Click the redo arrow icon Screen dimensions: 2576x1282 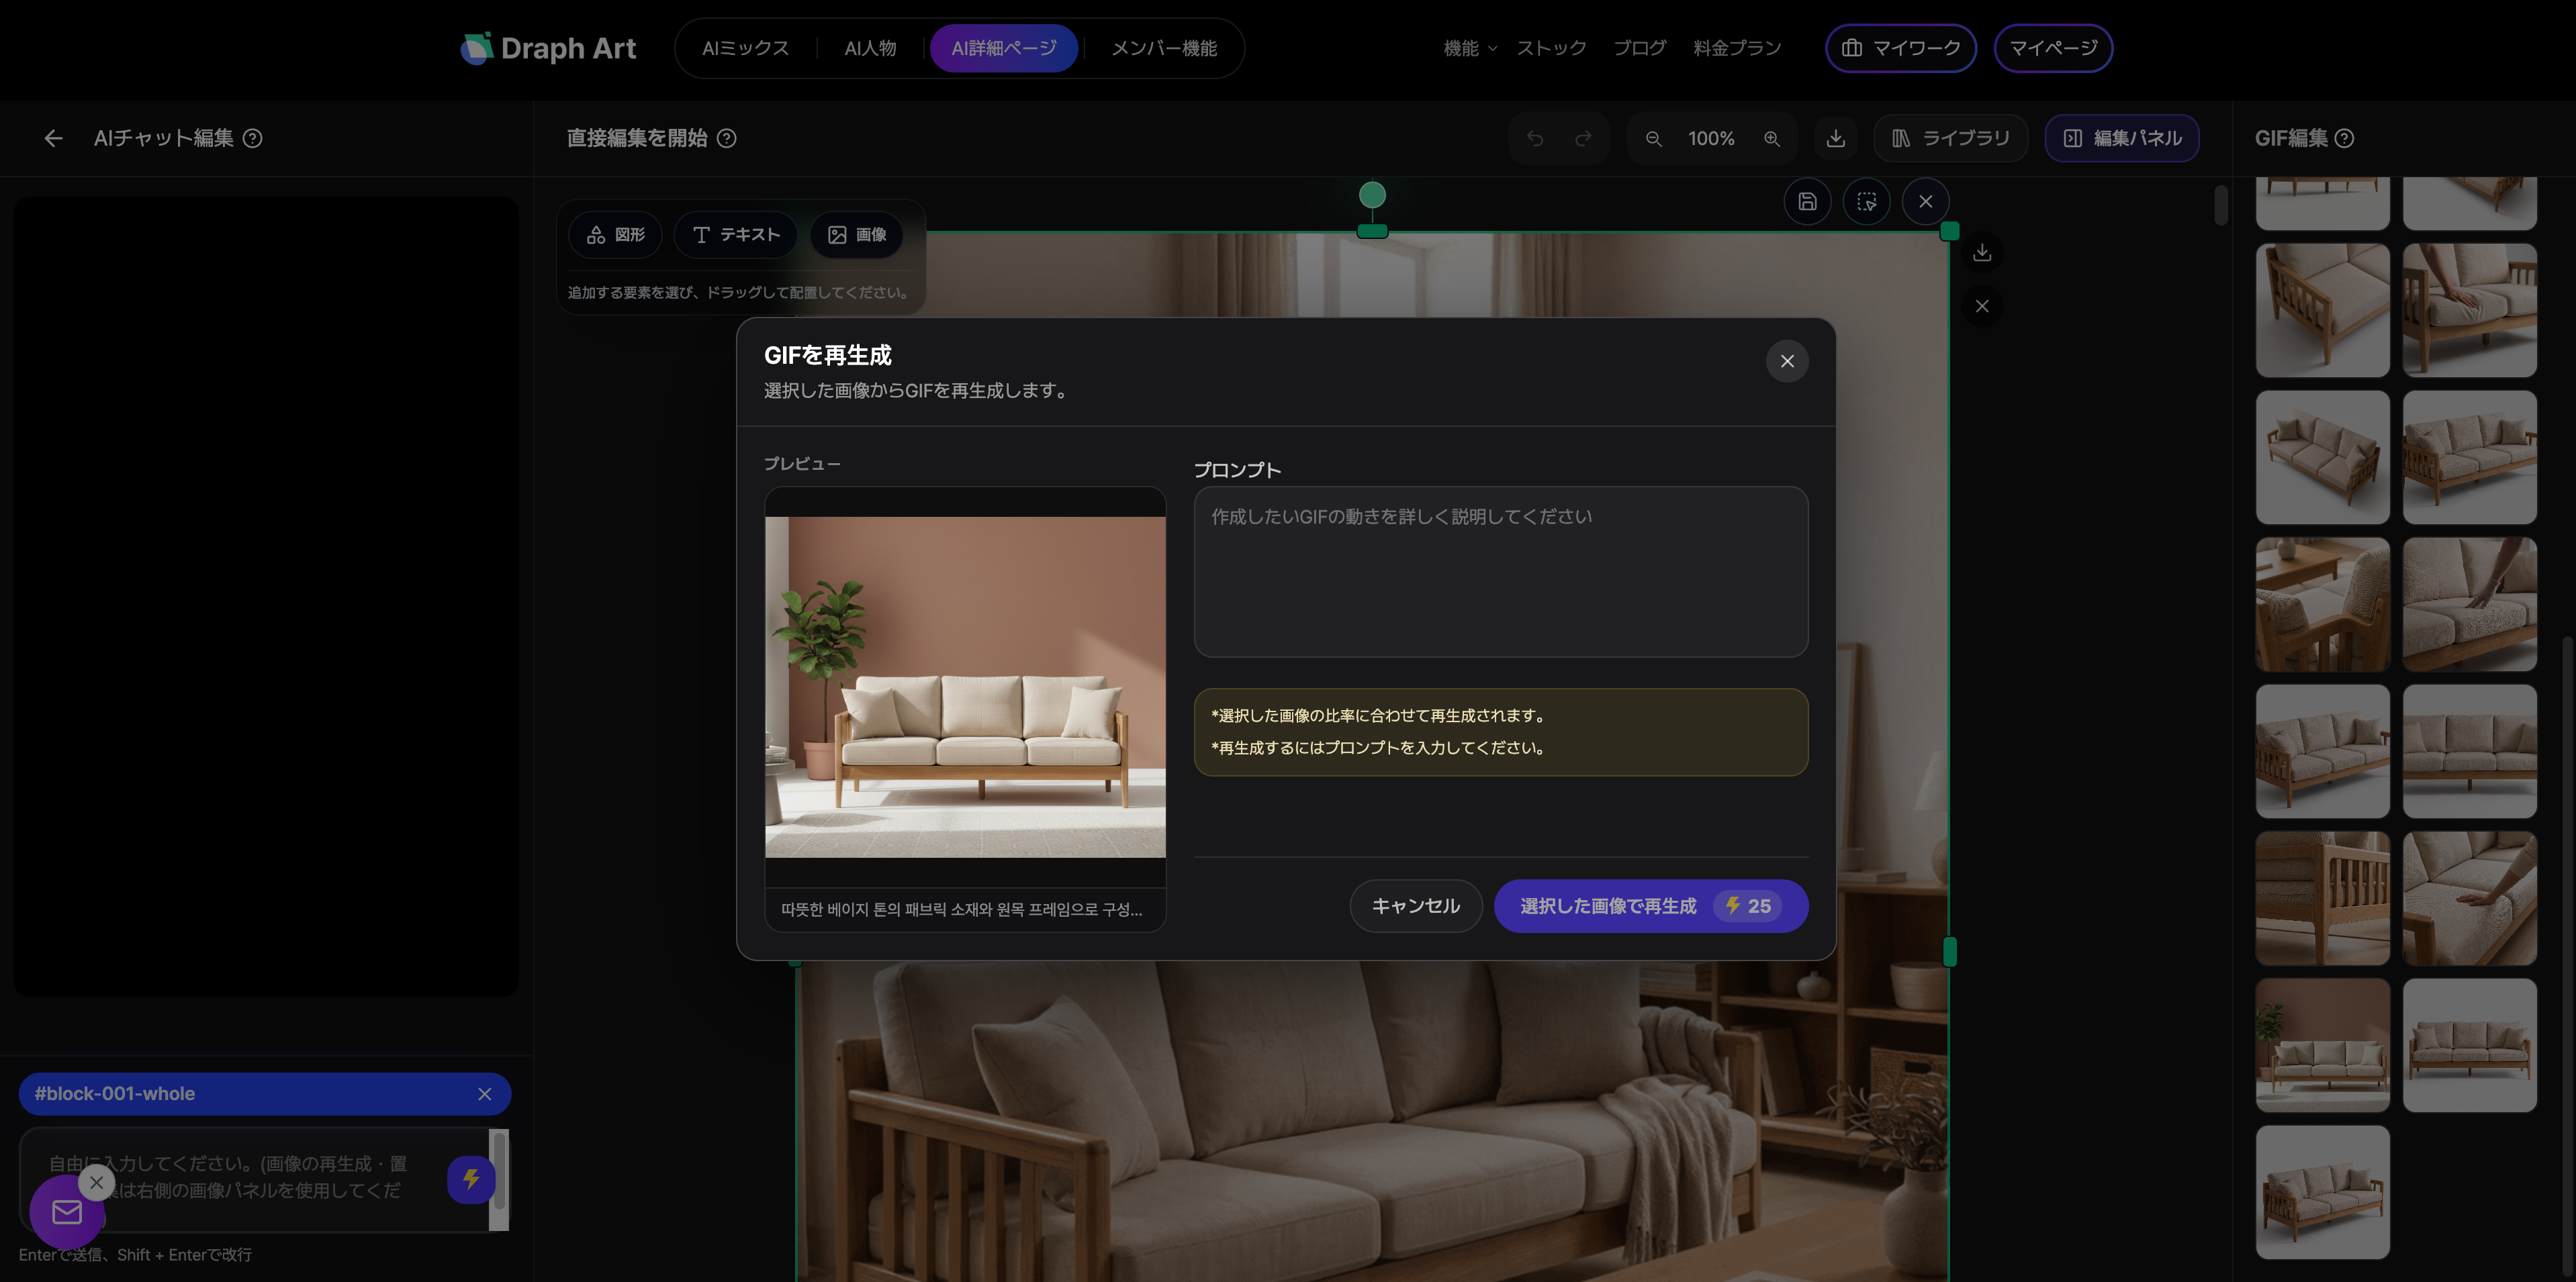pos(1583,139)
